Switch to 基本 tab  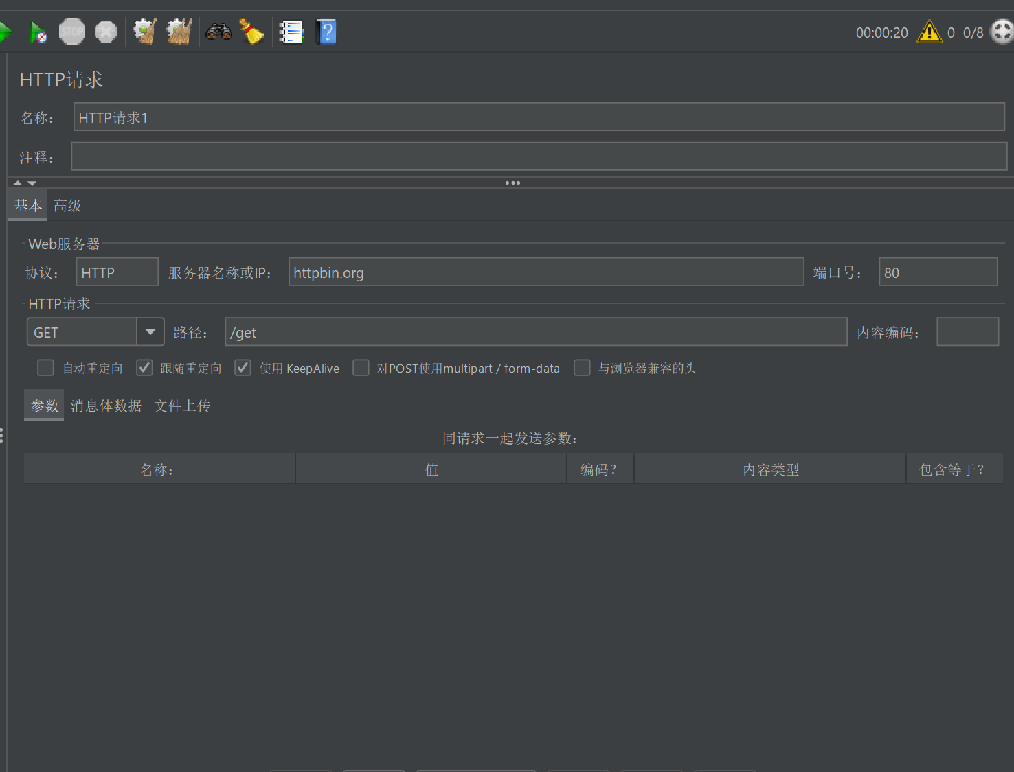(x=27, y=205)
